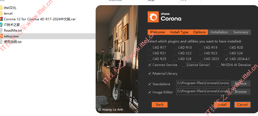Uncheck the Material Library option
Image resolution: width=258 pixels, height=116 pixels.
pyautogui.click(x=150, y=74)
